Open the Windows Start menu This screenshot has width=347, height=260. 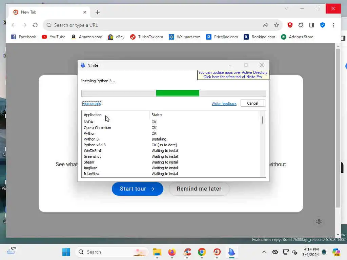[66, 252]
